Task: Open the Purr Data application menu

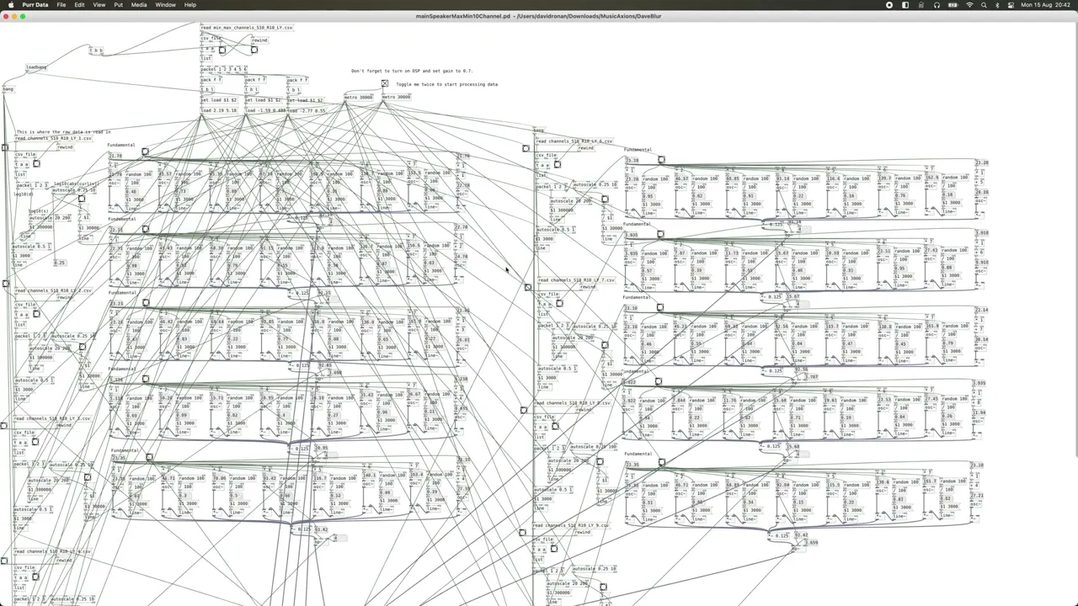Action: click(35, 5)
